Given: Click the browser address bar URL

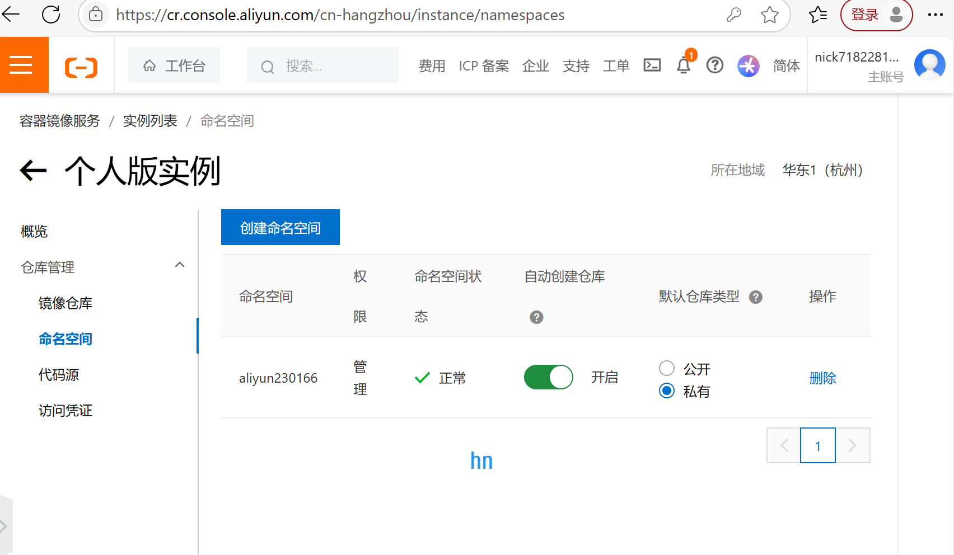Looking at the screenshot, I should click(x=340, y=15).
